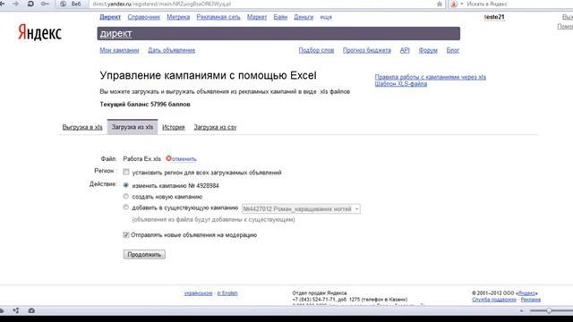Click the key icon in browser toolbar
The height and width of the screenshot is (322, 573).
coord(45,4)
